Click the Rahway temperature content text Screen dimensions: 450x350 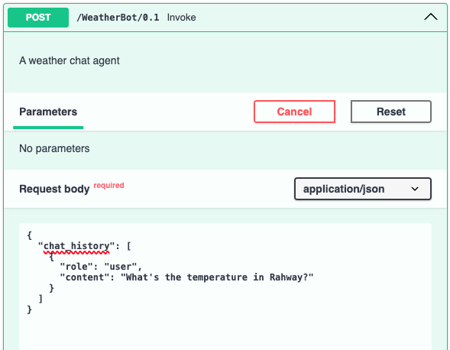click(x=217, y=277)
